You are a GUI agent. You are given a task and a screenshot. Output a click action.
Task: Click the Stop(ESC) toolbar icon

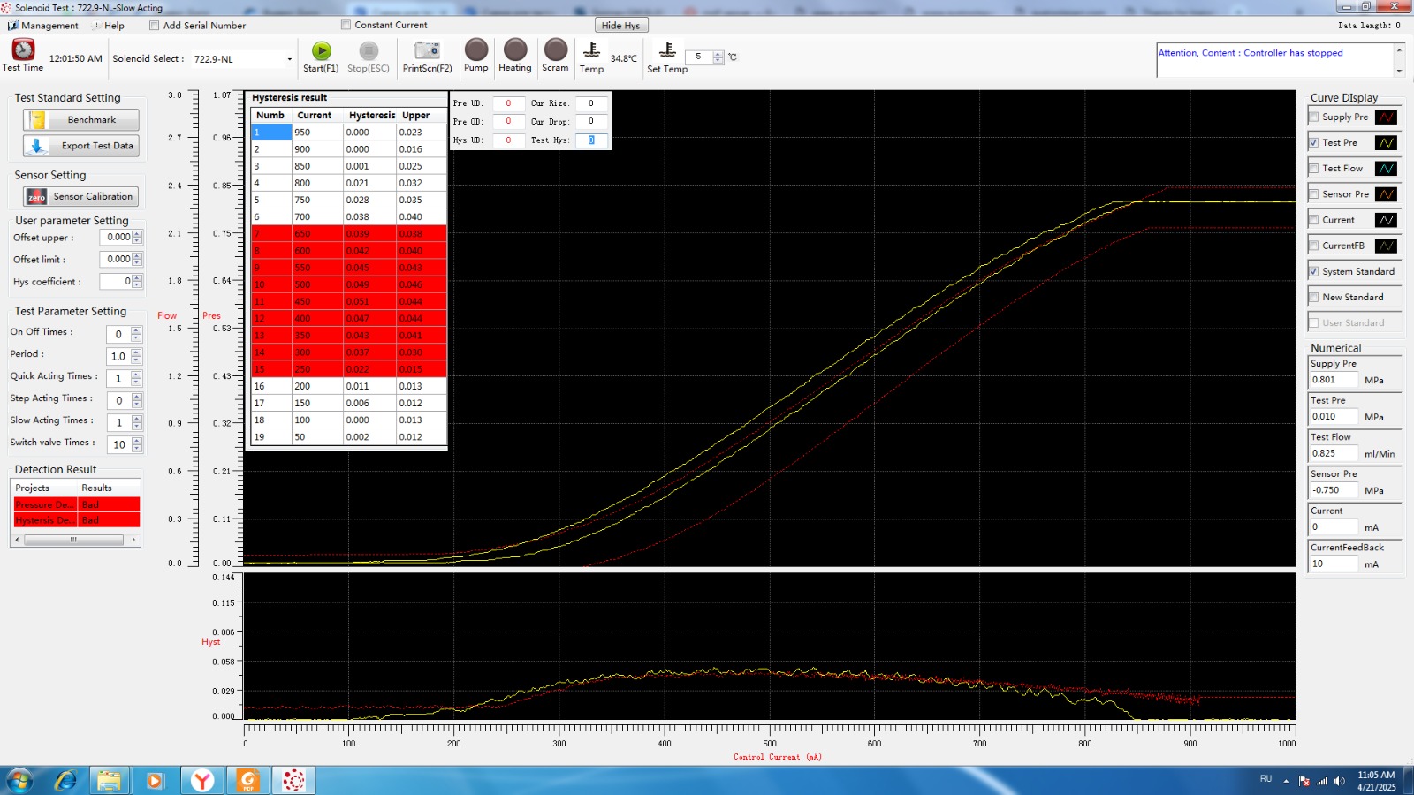[x=369, y=50]
